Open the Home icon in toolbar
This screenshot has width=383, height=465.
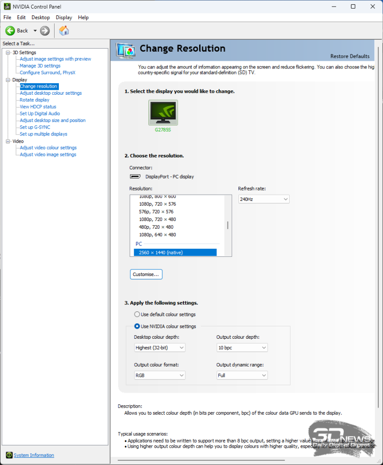[64, 31]
